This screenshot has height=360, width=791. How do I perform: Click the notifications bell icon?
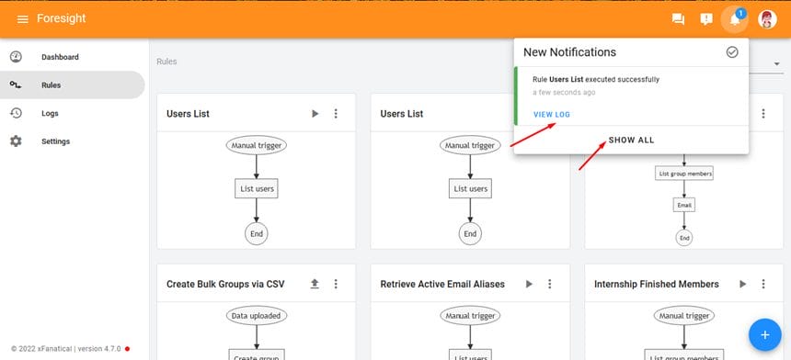pos(735,19)
